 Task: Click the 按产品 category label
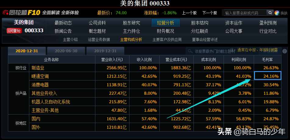21,94
